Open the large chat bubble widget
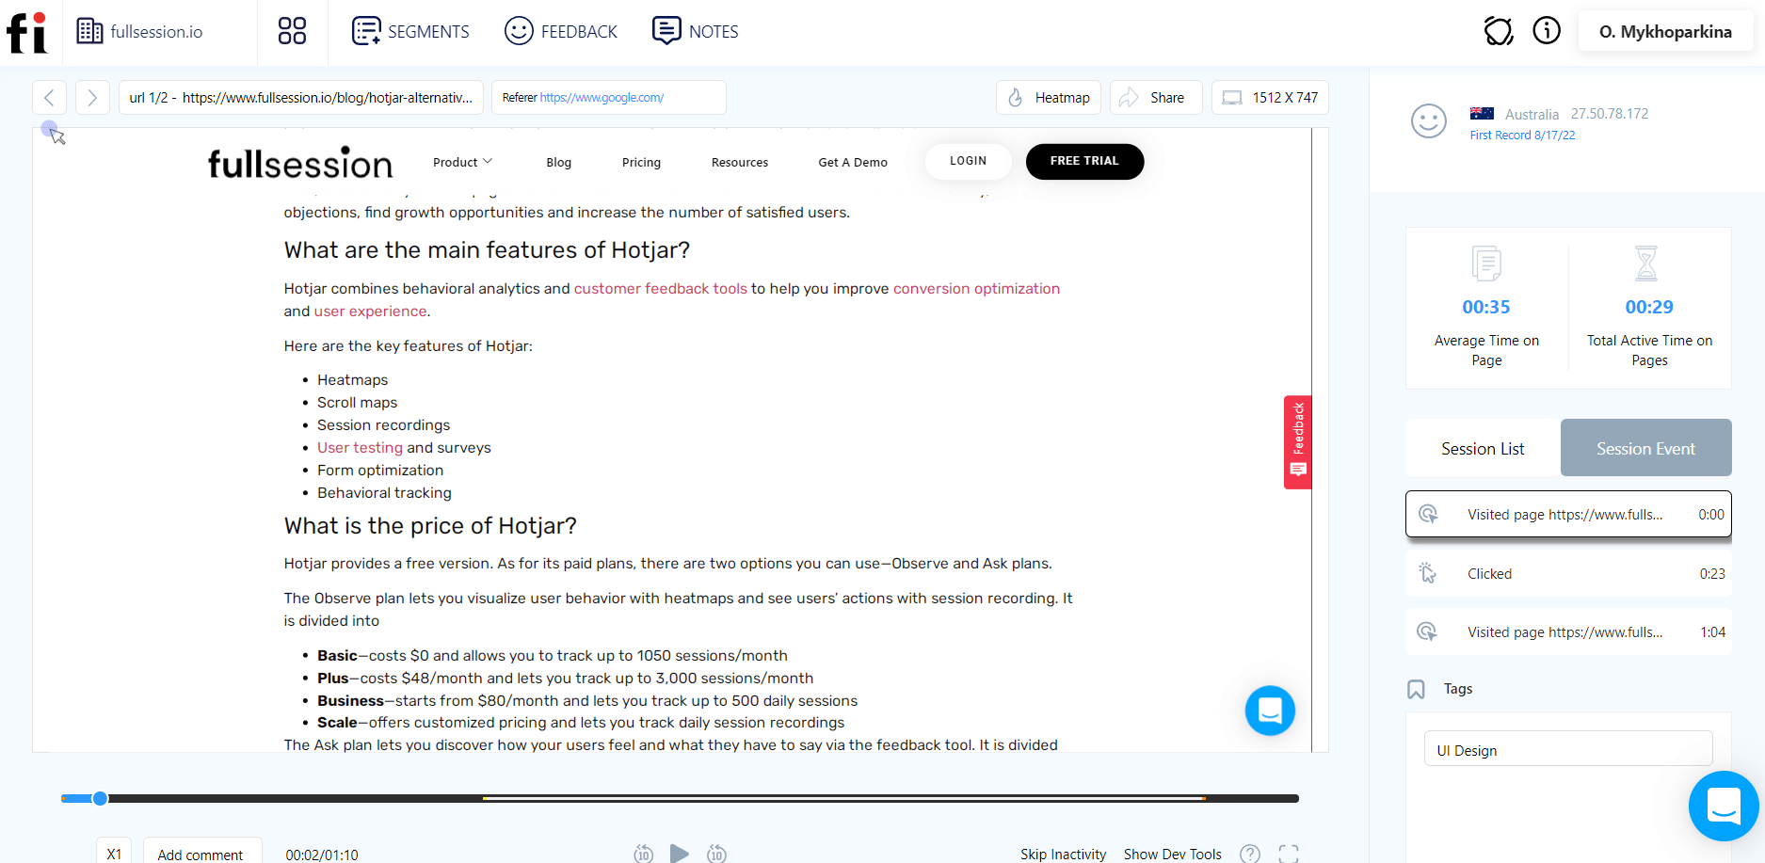The image size is (1765, 863). (x=1724, y=806)
